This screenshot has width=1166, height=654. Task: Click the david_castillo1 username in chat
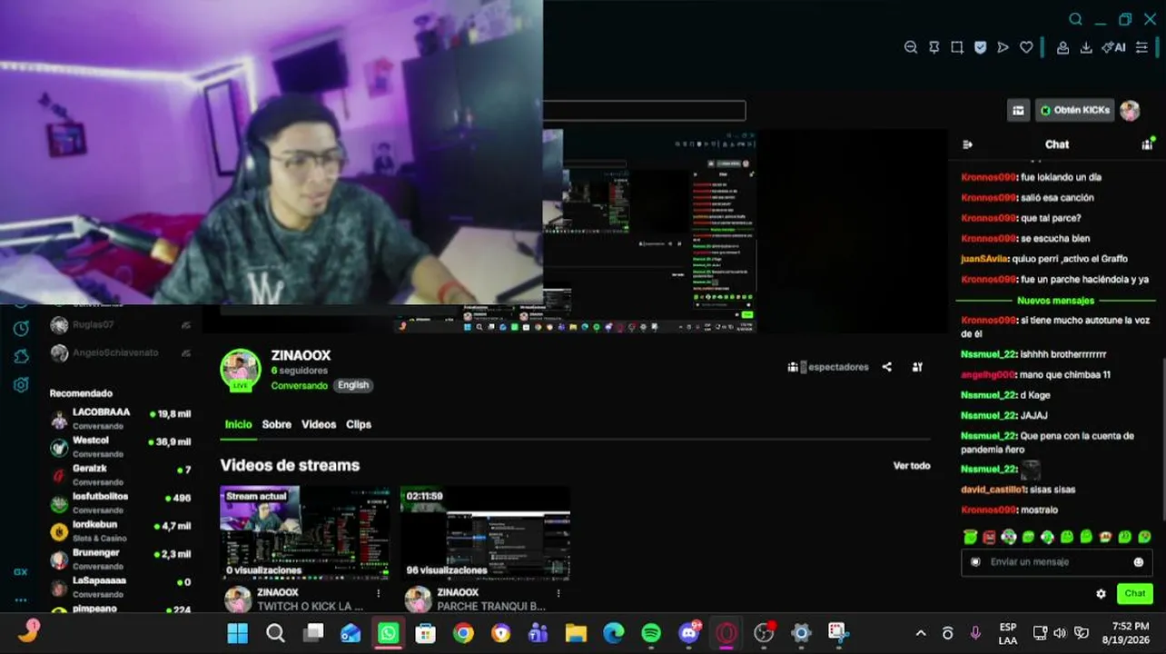pos(993,490)
